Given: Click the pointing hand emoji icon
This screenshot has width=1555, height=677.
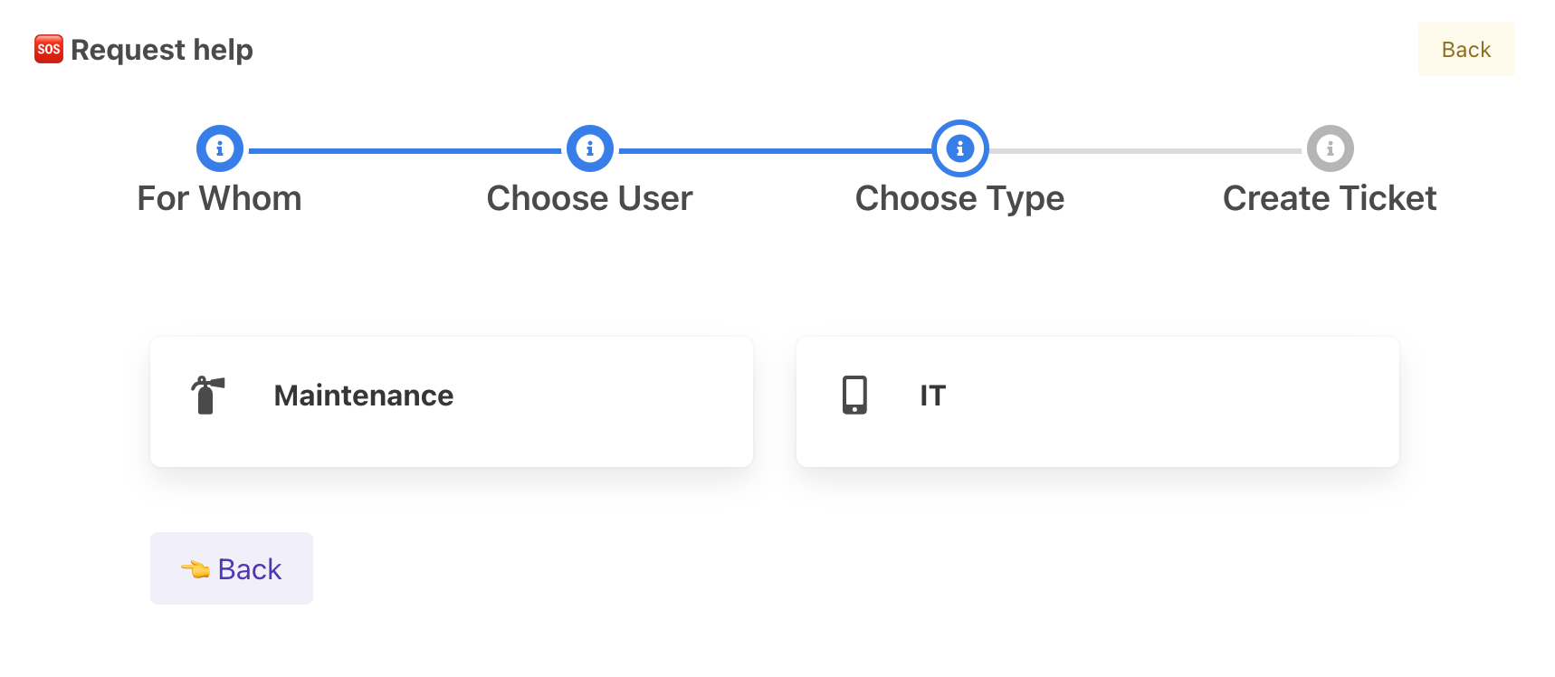Looking at the screenshot, I should [196, 569].
